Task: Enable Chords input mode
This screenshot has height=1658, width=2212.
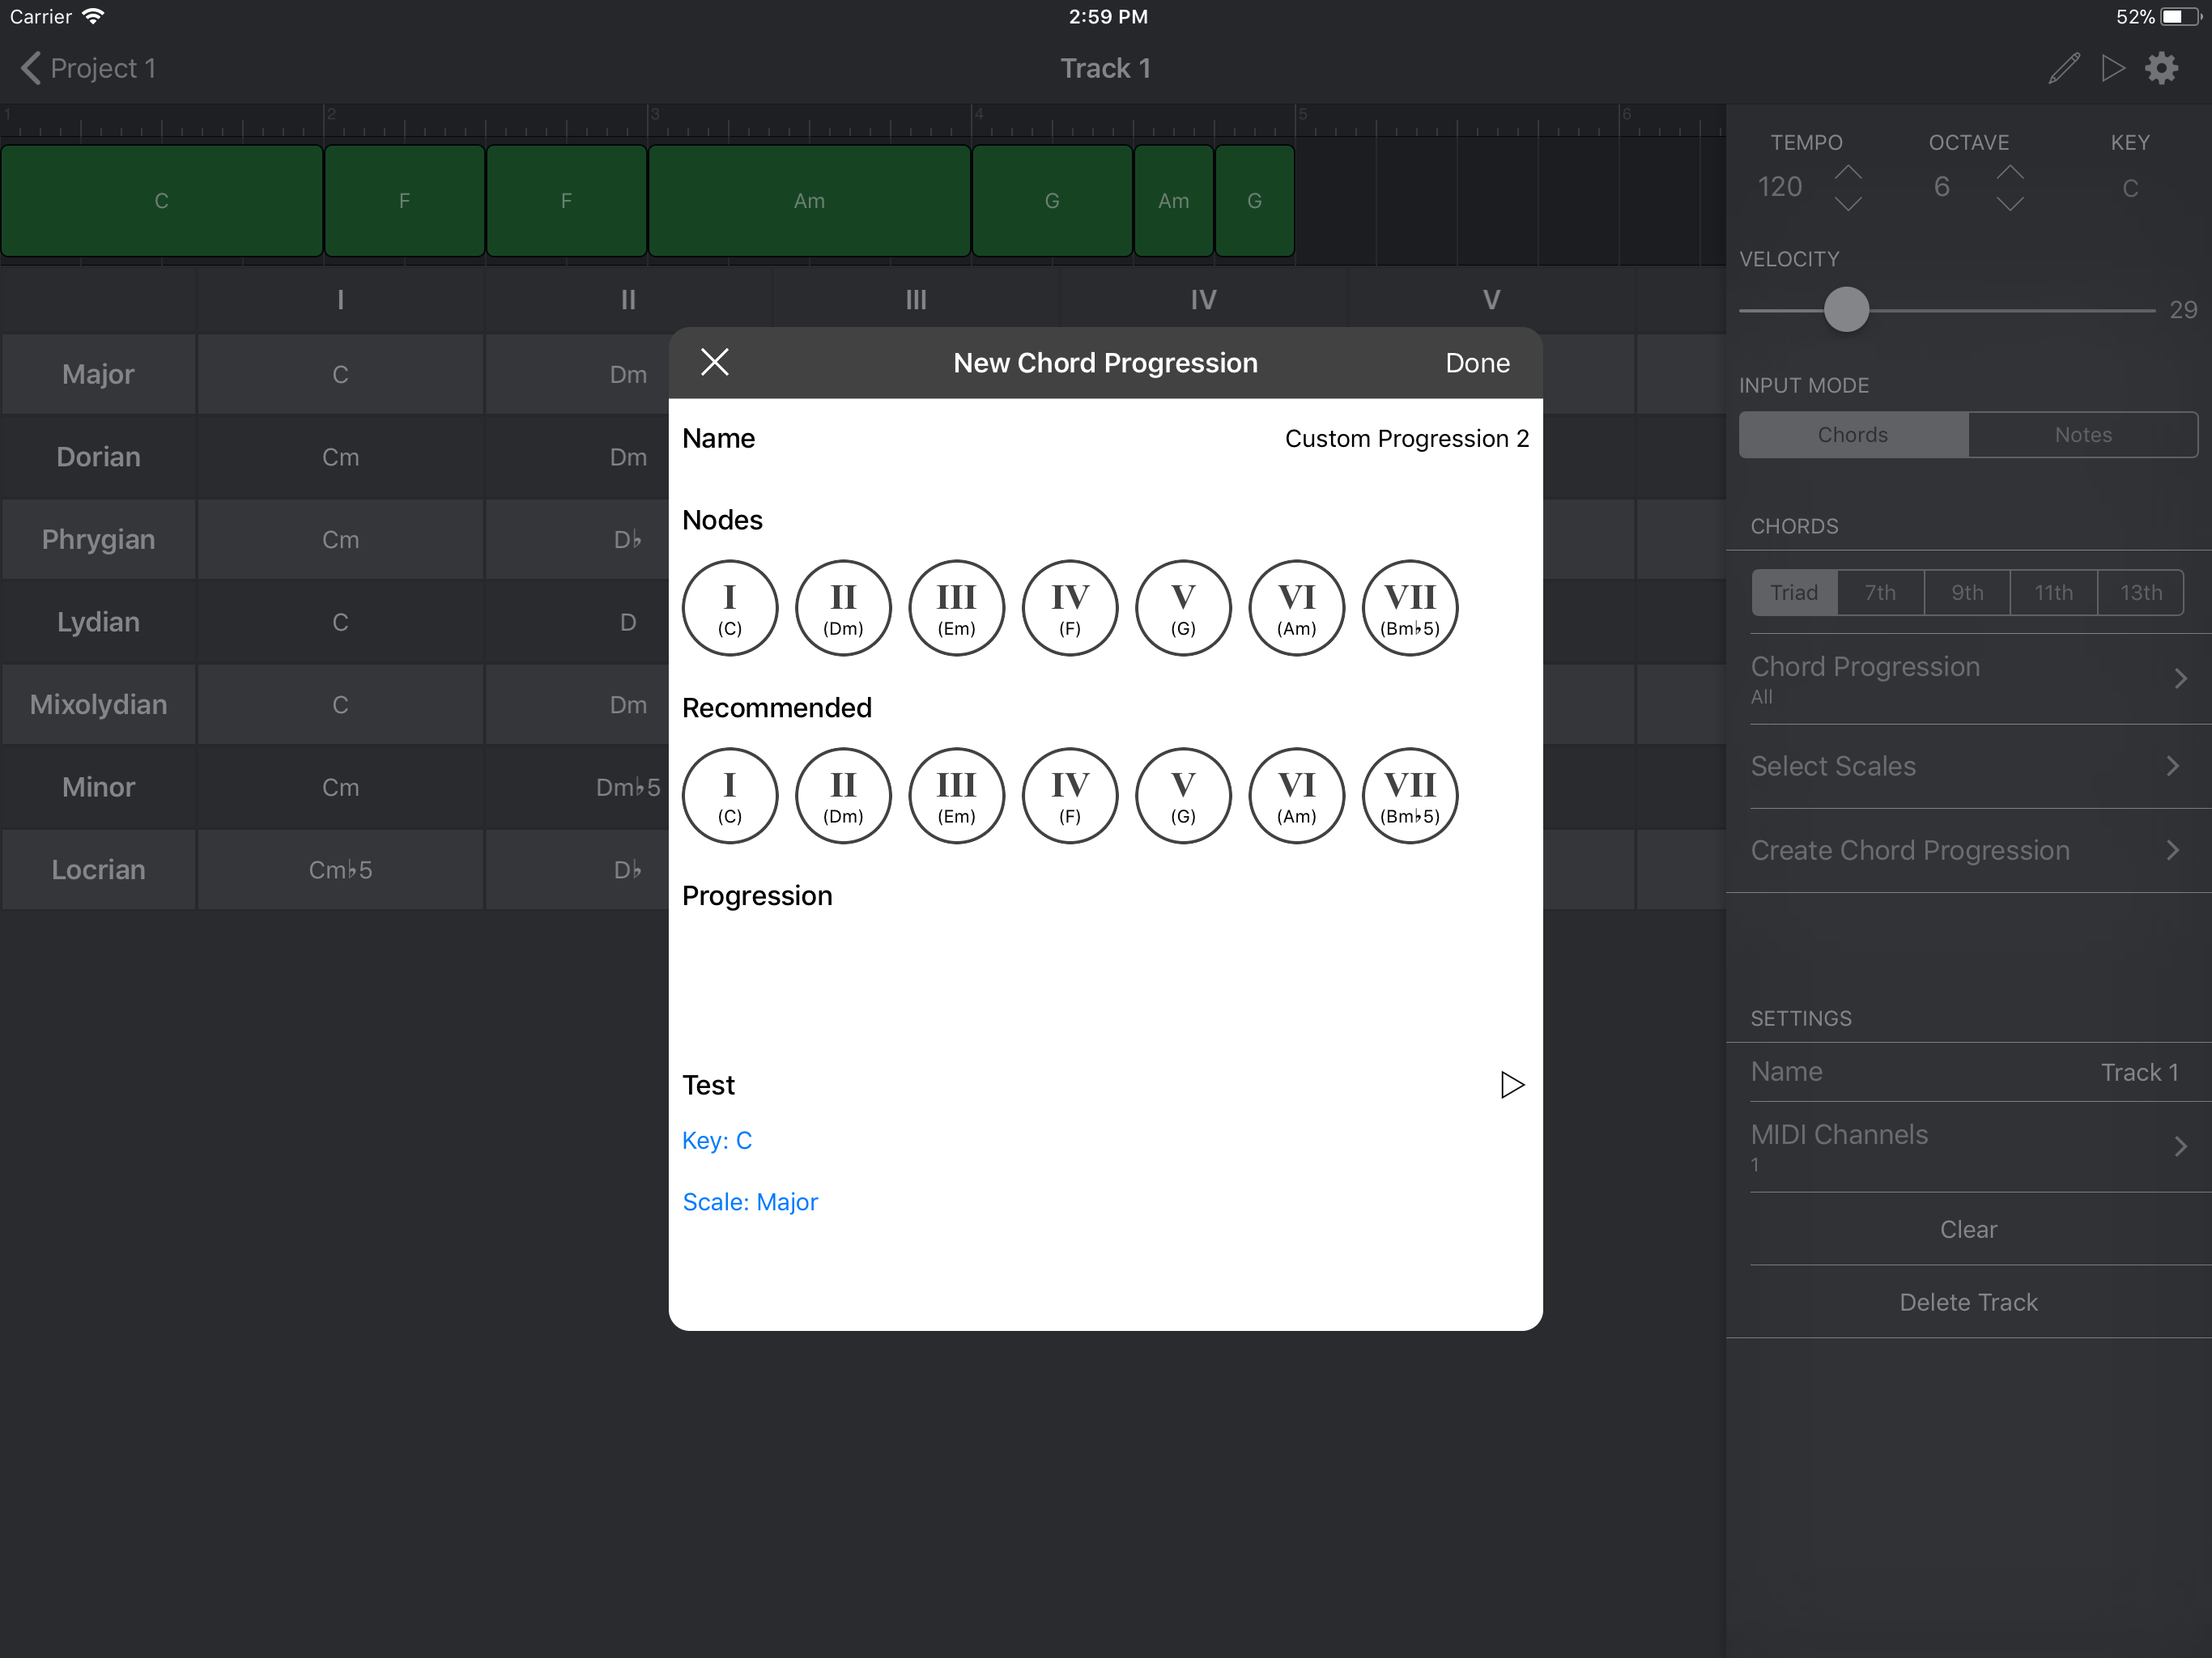Action: pos(1852,434)
